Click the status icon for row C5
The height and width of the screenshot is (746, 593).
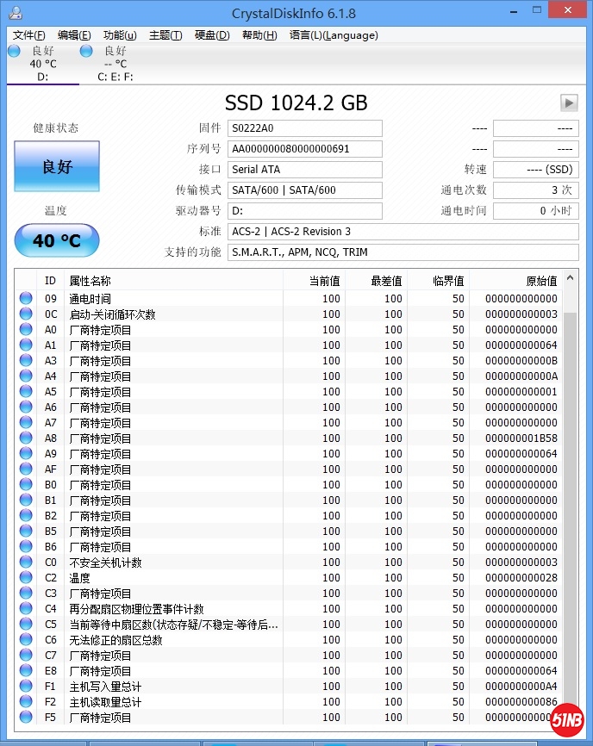[26, 625]
